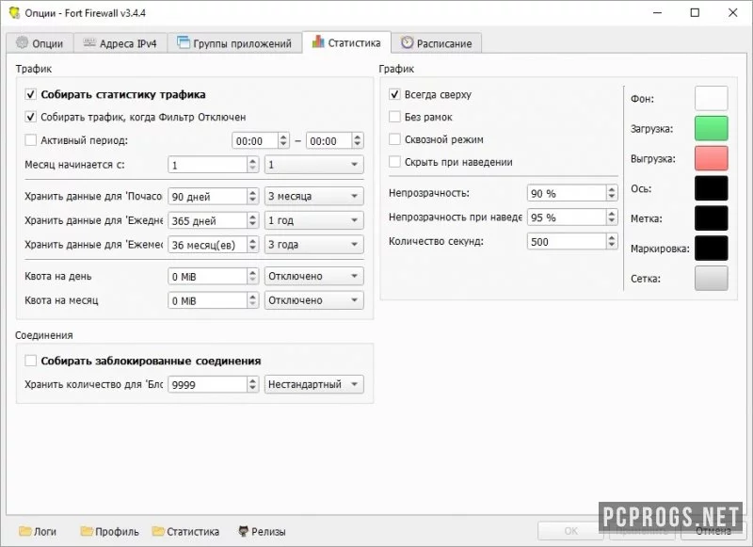Switch to the Опции tab

coord(40,43)
